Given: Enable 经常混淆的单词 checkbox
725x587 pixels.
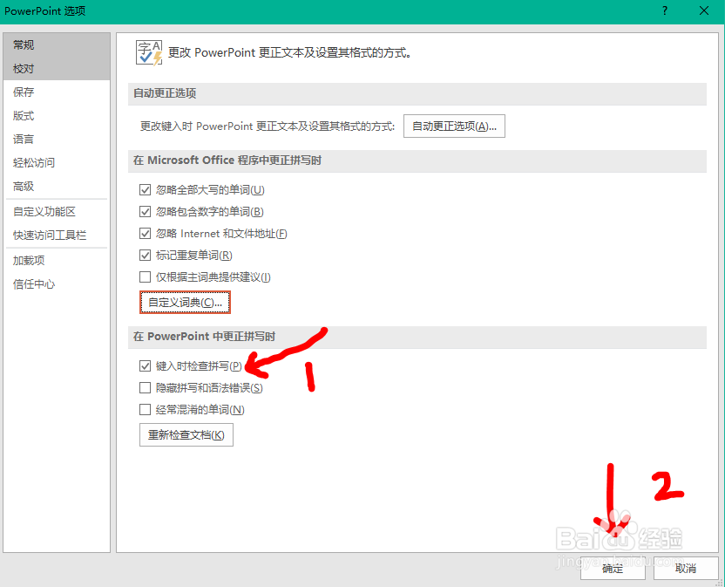Looking at the screenshot, I should click(146, 410).
